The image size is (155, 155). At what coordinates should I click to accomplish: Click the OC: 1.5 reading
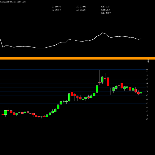click(x=105, y=7)
